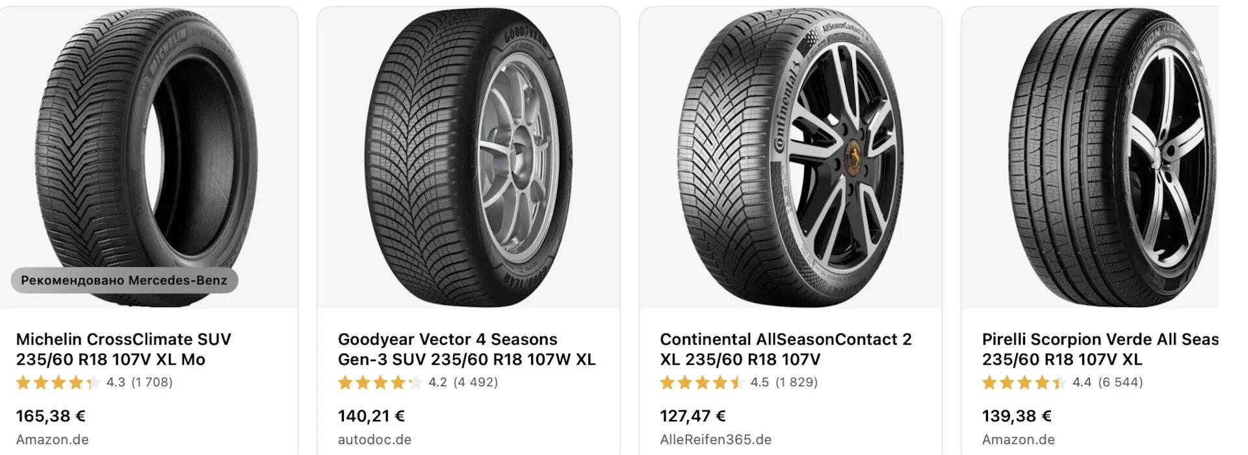Click the Amazon.de seller under Michelin

tap(52, 439)
